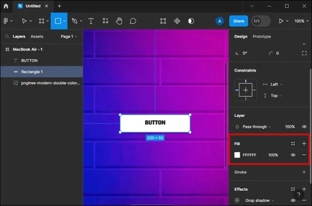Click the Mask contrast icon
This screenshot has width=312, height=206.
coord(191,21)
